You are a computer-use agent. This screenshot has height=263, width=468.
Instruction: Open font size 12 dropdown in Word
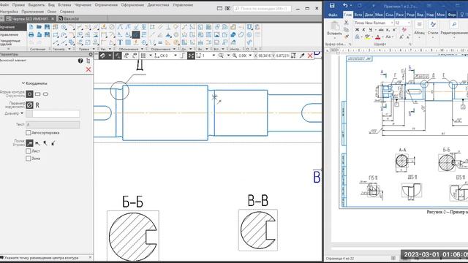[x=409, y=23]
